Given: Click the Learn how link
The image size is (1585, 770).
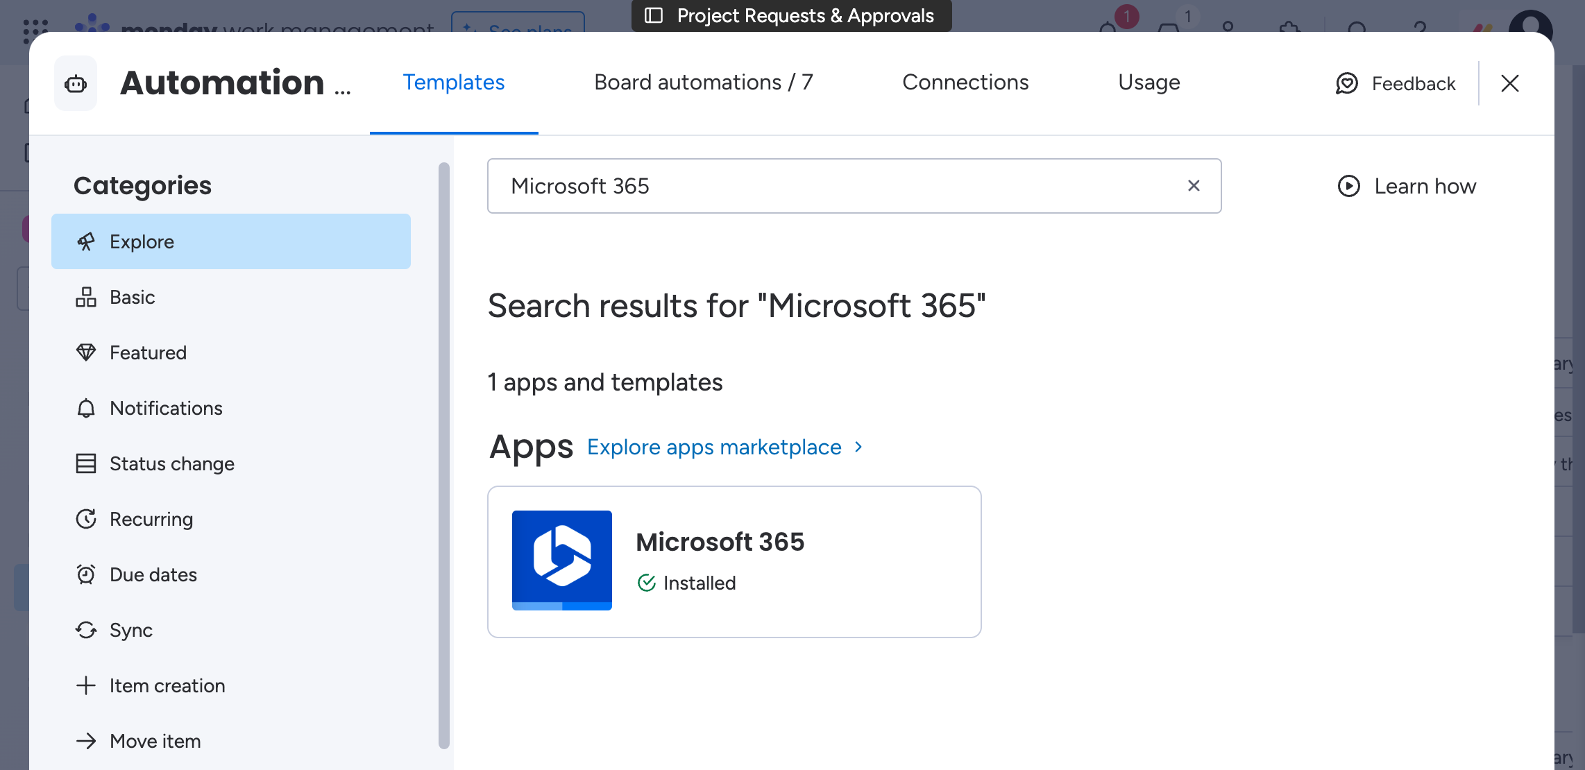Looking at the screenshot, I should tap(1406, 186).
